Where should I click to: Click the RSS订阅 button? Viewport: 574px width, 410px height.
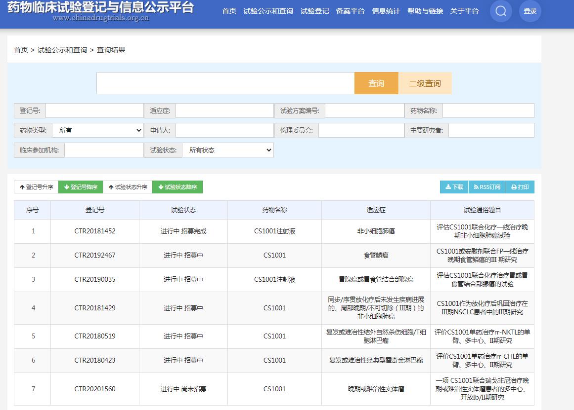[x=487, y=187]
